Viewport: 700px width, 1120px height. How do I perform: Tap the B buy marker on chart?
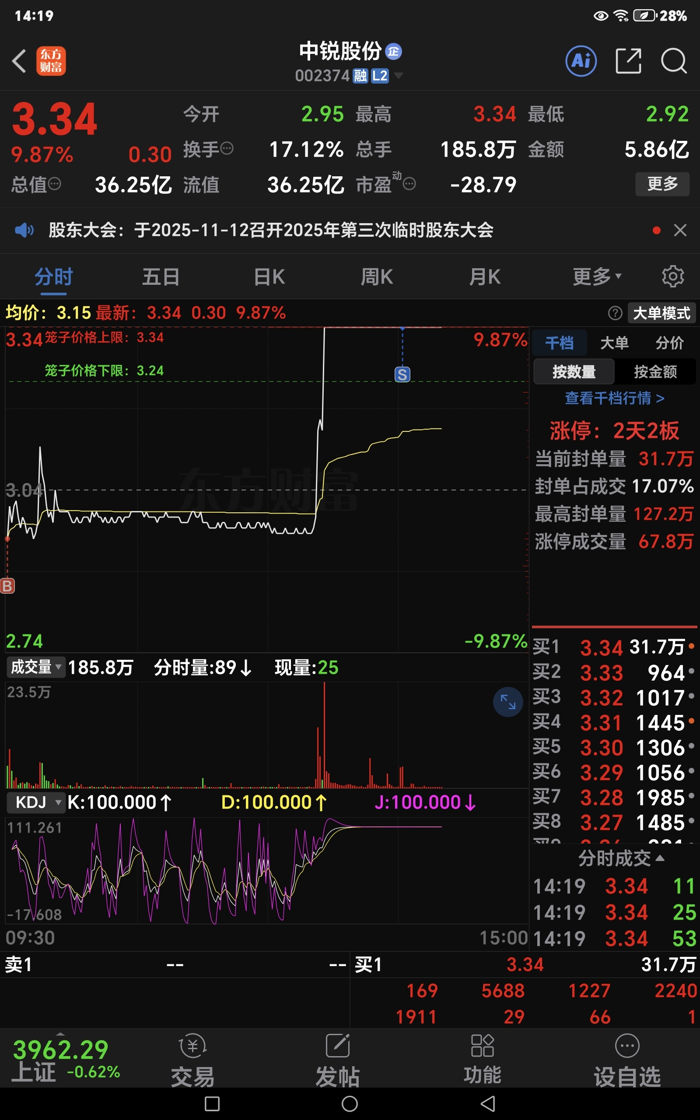click(x=7, y=586)
